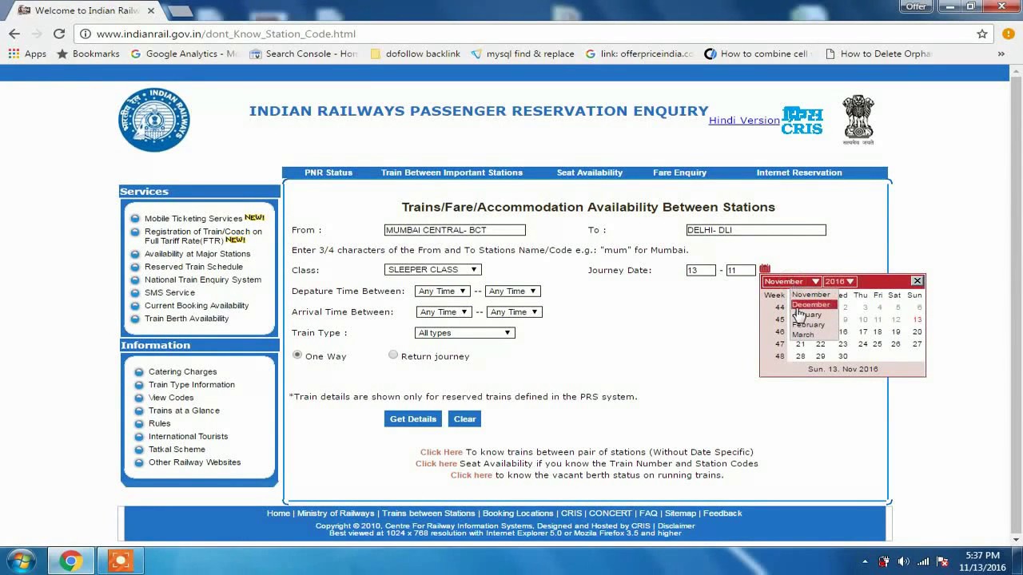Click Ministry of Railways footer link
Viewport: 1023px width, 575px height.
pos(336,513)
